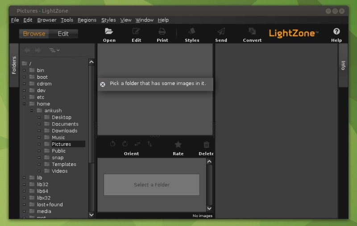Open Help via the question mark icon
Screen dimensions: 357x226
pos(336,31)
